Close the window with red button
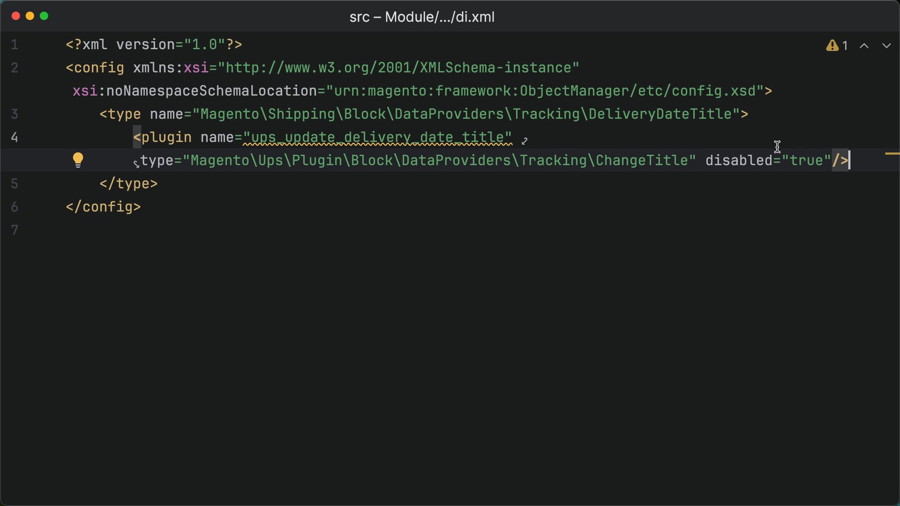900x506 pixels. (15, 16)
